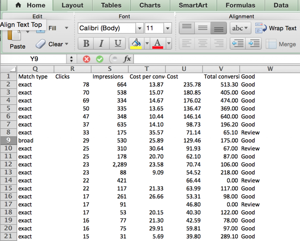
Task: Click the 'Review' cell in row 8
Action: pos(270,132)
